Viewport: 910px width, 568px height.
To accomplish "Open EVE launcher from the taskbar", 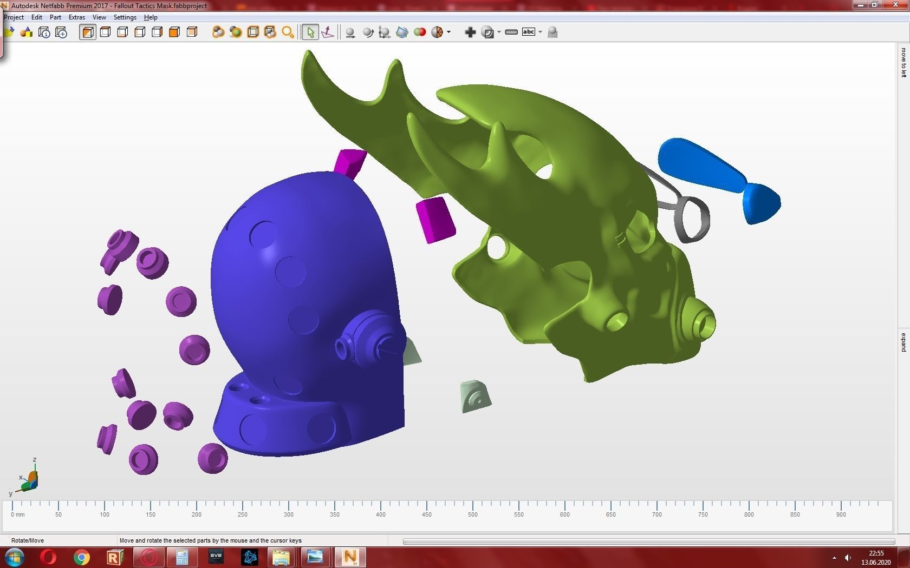I will point(216,557).
